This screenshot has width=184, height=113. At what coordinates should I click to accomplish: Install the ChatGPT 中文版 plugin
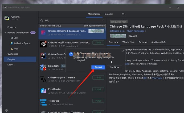98,43
